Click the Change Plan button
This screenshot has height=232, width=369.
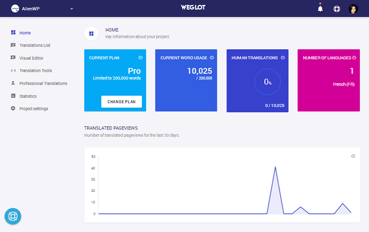[x=121, y=101]
